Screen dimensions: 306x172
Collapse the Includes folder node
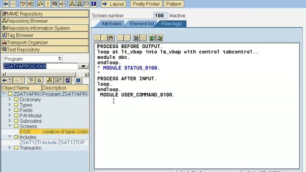10,137
